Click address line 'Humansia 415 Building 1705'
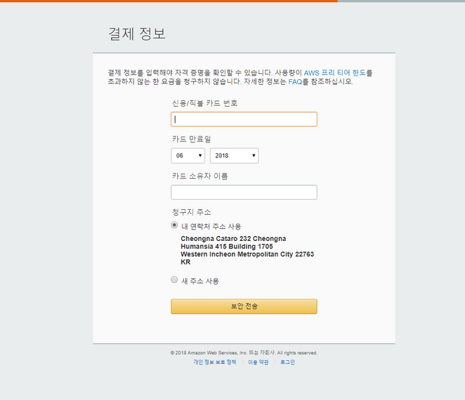 tap(227, 247)
